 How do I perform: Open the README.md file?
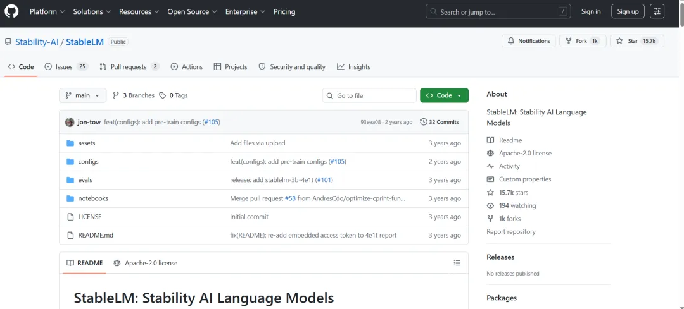pos(96,235)
